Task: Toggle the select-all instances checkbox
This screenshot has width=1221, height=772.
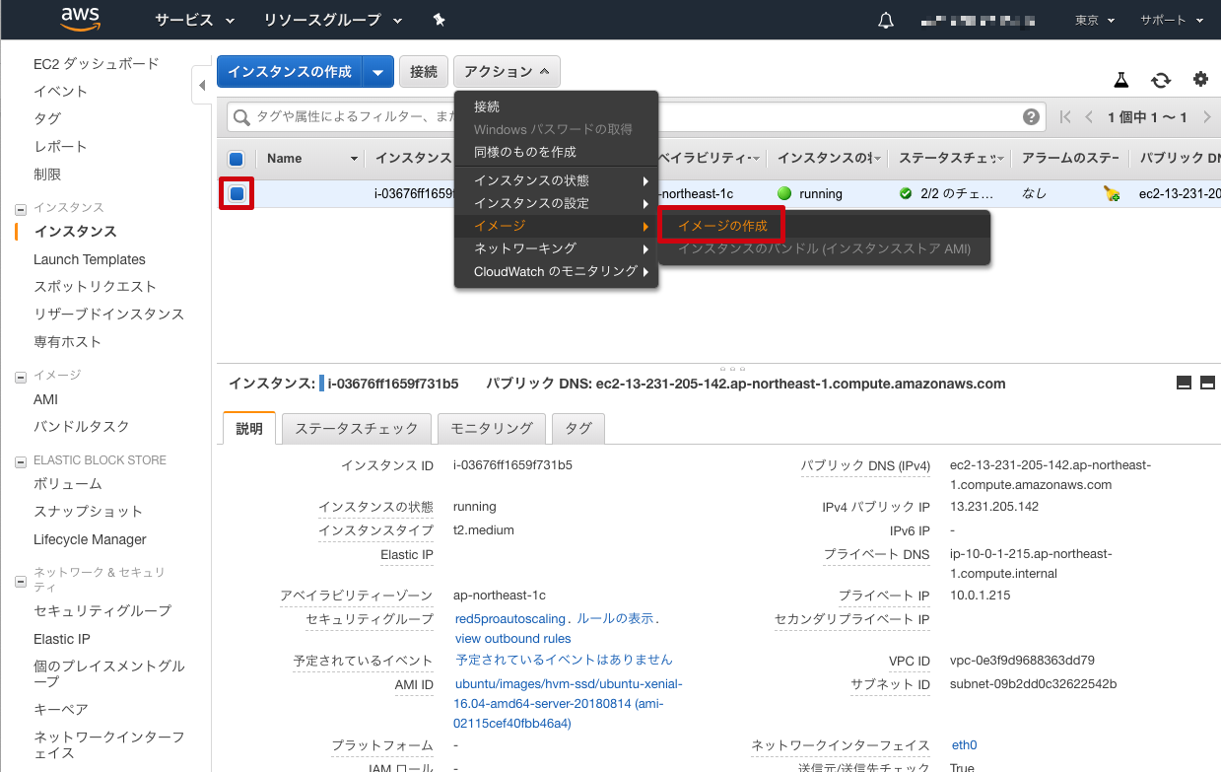Action: (x=236, y=159)
